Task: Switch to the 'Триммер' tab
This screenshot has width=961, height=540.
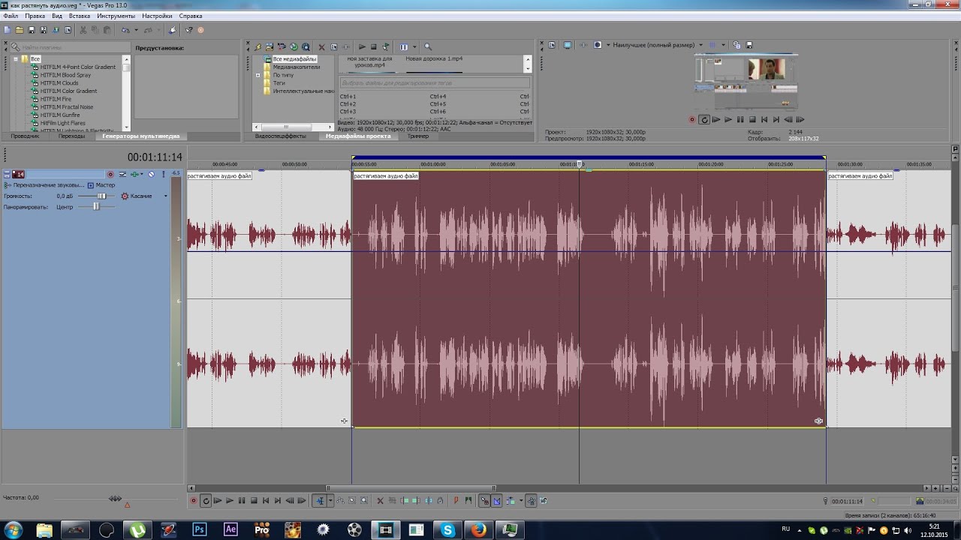Action: point(418,136)
